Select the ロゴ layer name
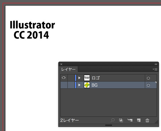 (x=96, y=78)
